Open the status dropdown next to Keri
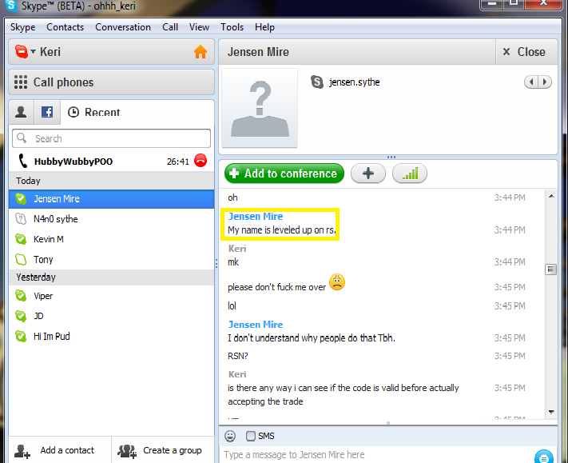 click(x=34, y=51)
